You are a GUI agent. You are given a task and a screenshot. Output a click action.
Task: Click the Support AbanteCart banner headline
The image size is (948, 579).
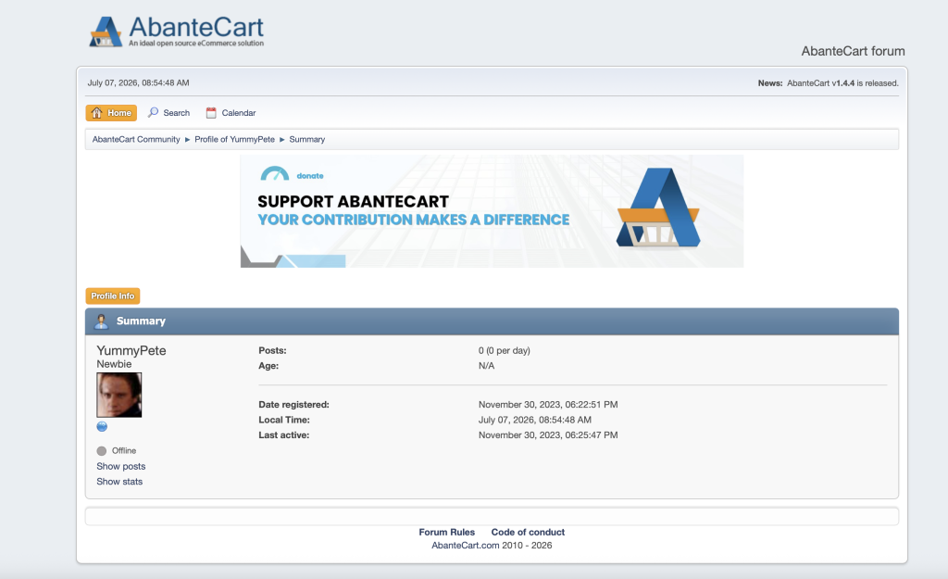tap(353, 201)
